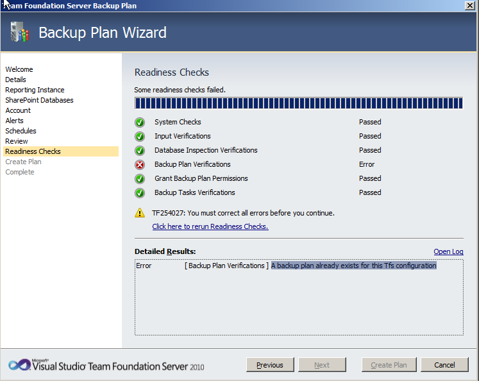This screenshot has height=381, width=479.
Task: Click the red error icon for Backup Plan Verifications
Action: [140, 165]
